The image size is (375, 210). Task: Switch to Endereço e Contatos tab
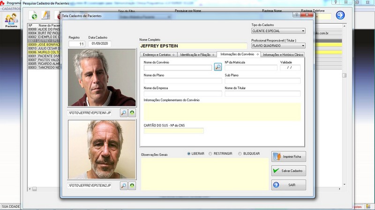158,55
